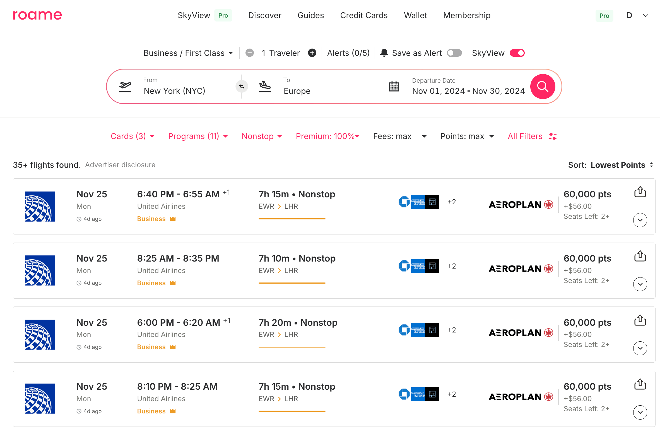Open the Guides menu item
660x431 pixels.
click(x=311, y=15)
